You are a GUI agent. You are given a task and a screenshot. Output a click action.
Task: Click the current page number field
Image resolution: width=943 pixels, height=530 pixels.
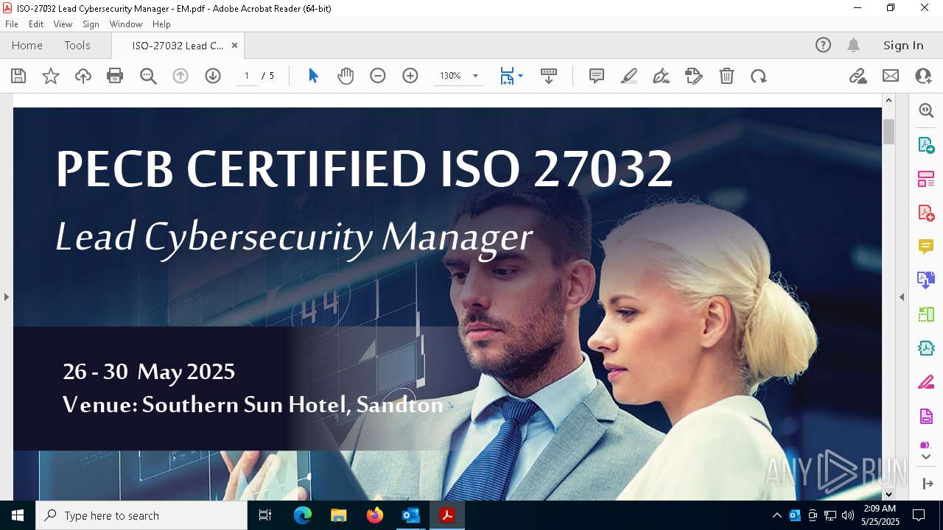247,76
